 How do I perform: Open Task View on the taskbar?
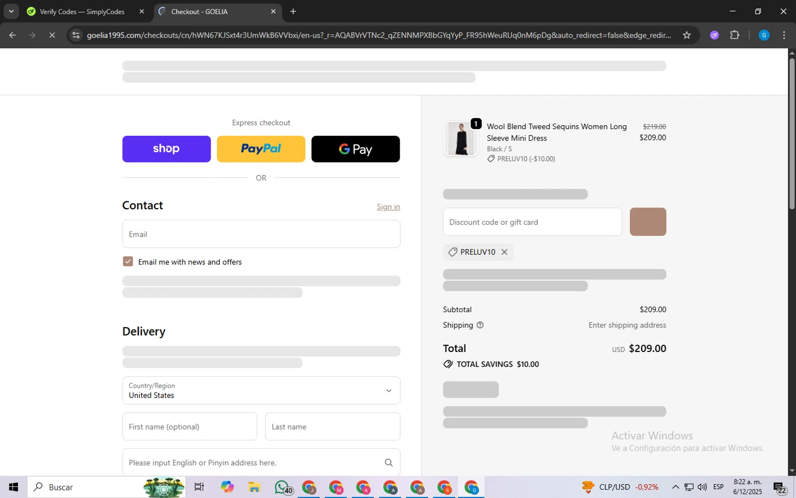click(199, 487)
